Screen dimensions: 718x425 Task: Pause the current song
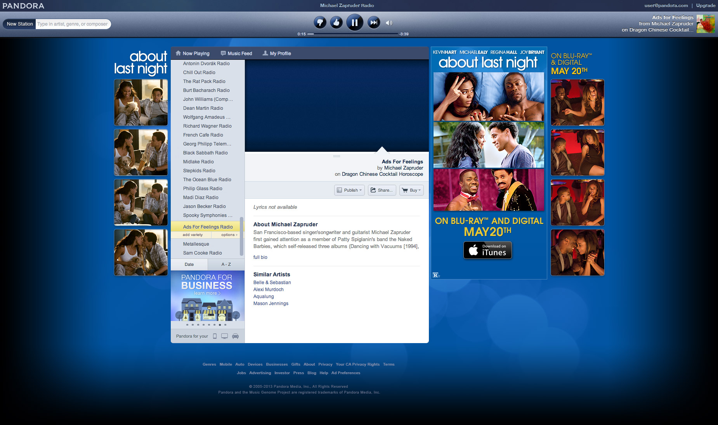click(354, 23)
